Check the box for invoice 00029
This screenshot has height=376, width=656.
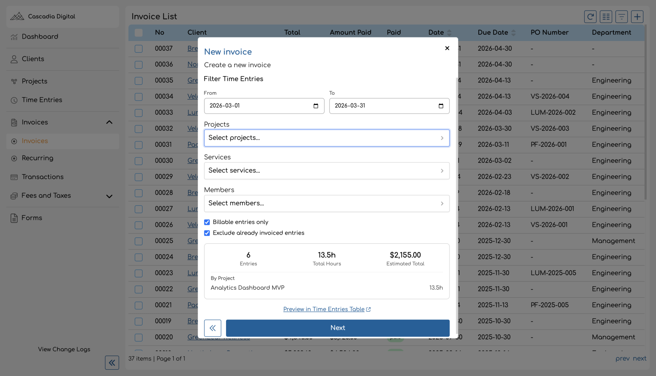(x=139, y=177)
